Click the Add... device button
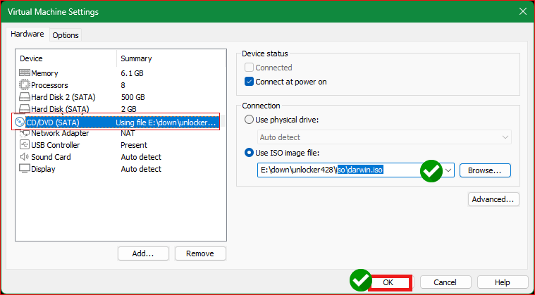 click(x=143, y=253)
